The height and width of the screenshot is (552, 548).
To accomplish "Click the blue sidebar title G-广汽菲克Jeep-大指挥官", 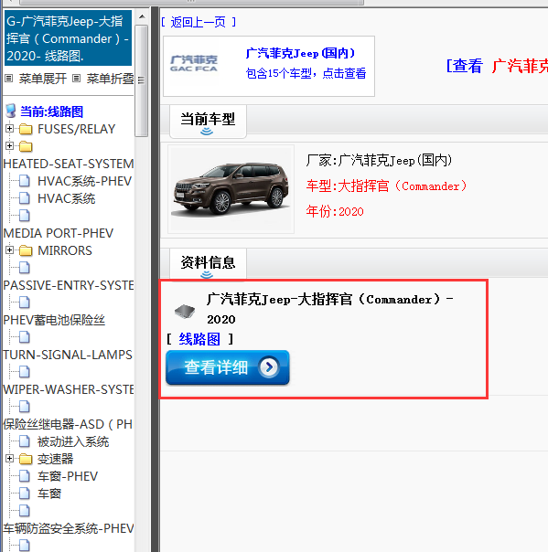I will pyautogui.click(x=68, y=38).
